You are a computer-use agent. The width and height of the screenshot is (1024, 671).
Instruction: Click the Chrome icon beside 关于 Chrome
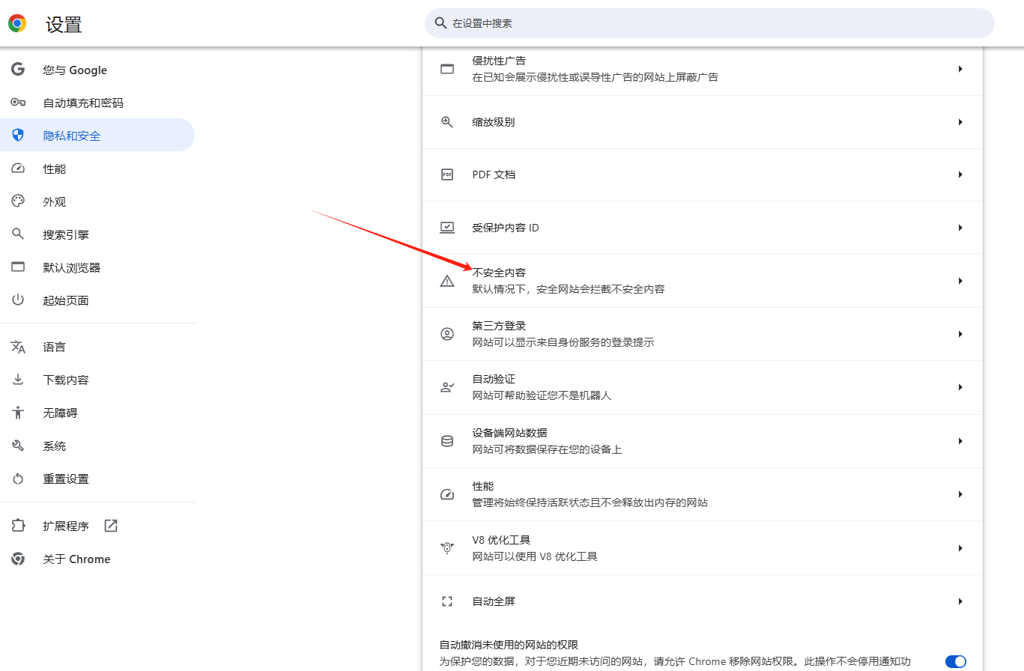(x=18, y=559)
